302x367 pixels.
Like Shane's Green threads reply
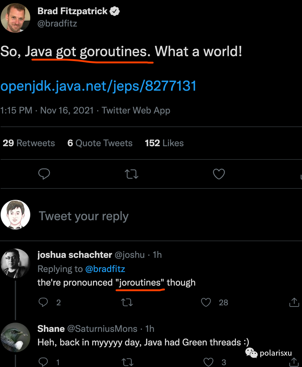(208, 361)
